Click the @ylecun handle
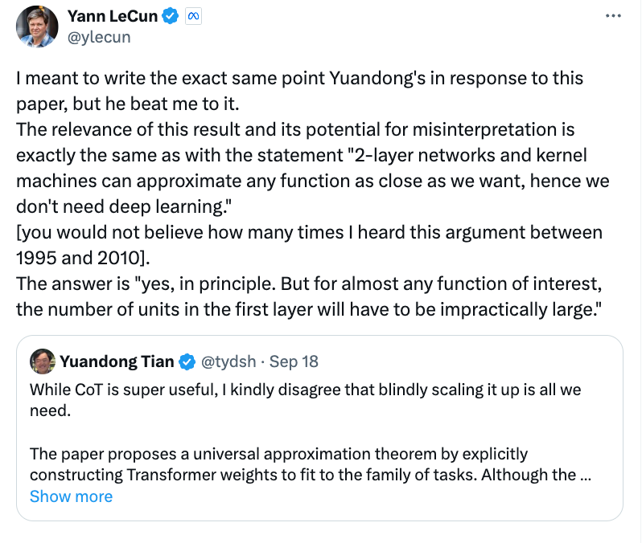The image size is (642, 543). pyautogui.click(x=99, y=37)
